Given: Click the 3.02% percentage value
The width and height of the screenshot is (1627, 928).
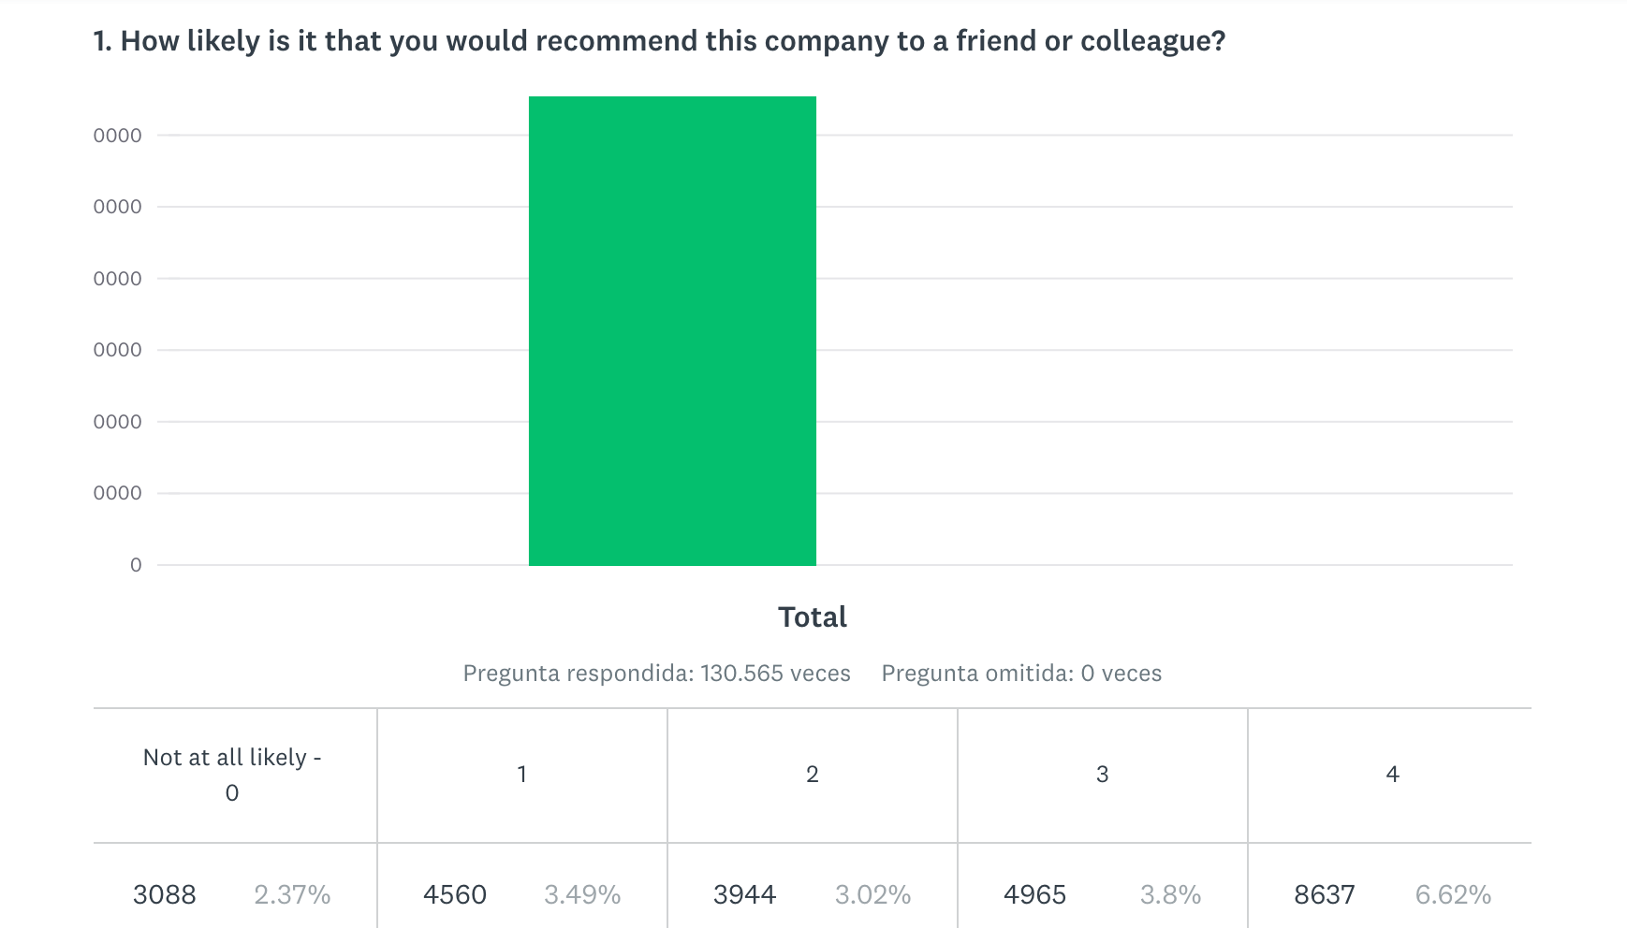Looking at the screenshot, I should 872,895.
